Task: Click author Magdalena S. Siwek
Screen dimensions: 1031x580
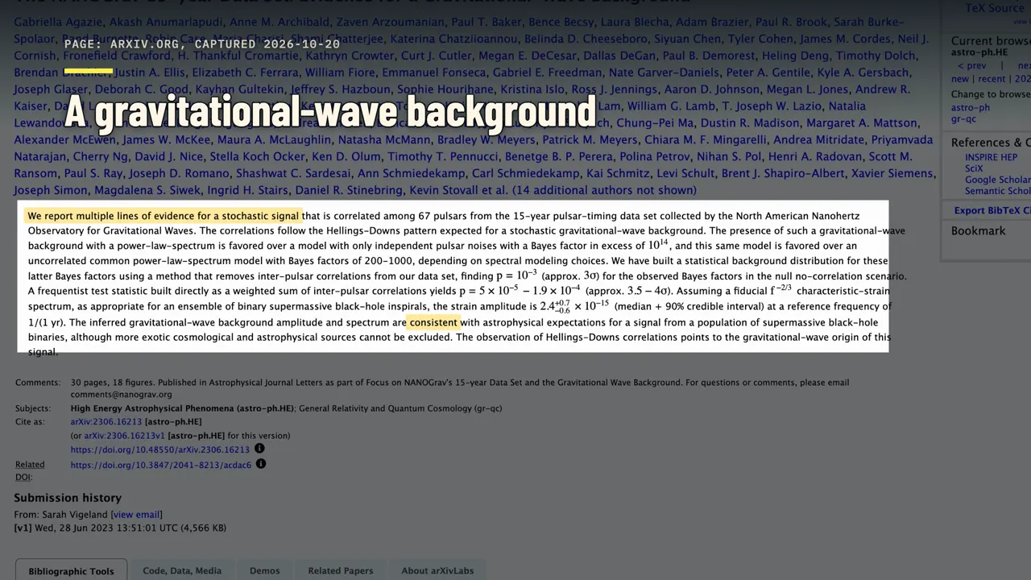Action: point(147,190)
